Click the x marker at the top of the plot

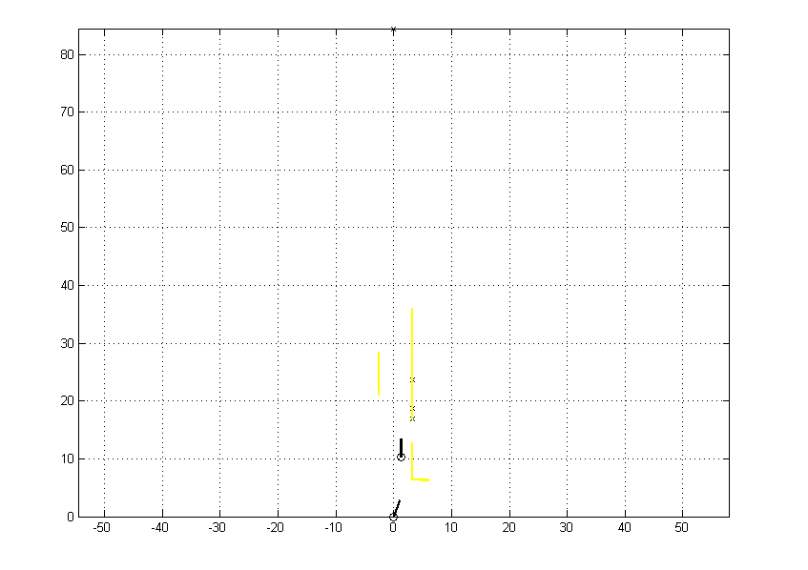point(393,30)
